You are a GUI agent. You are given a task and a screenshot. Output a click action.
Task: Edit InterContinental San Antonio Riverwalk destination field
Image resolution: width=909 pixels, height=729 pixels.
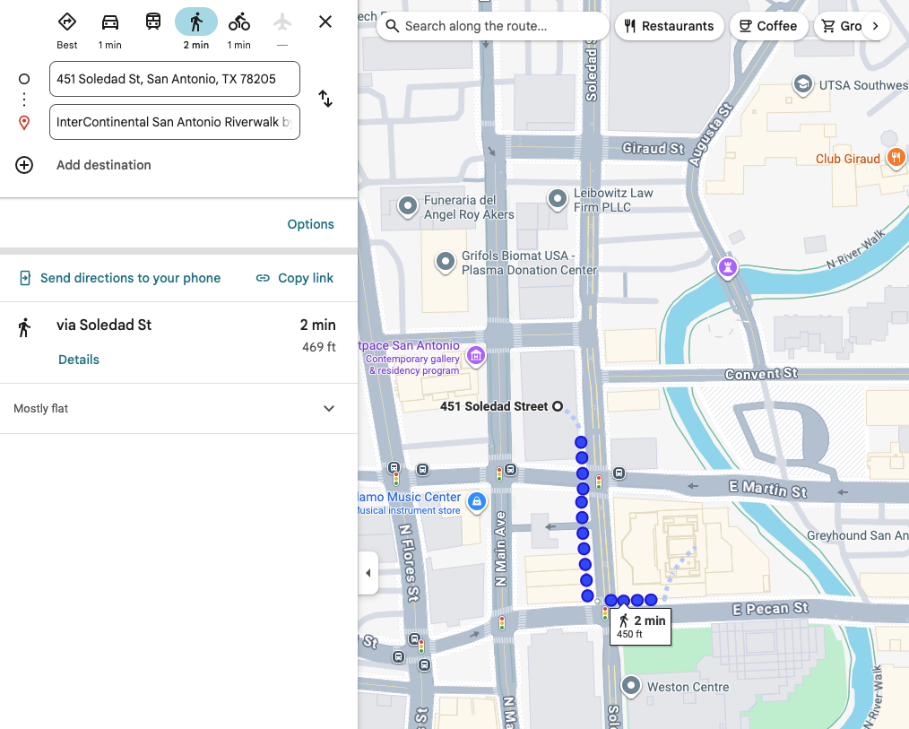point(175,122)
